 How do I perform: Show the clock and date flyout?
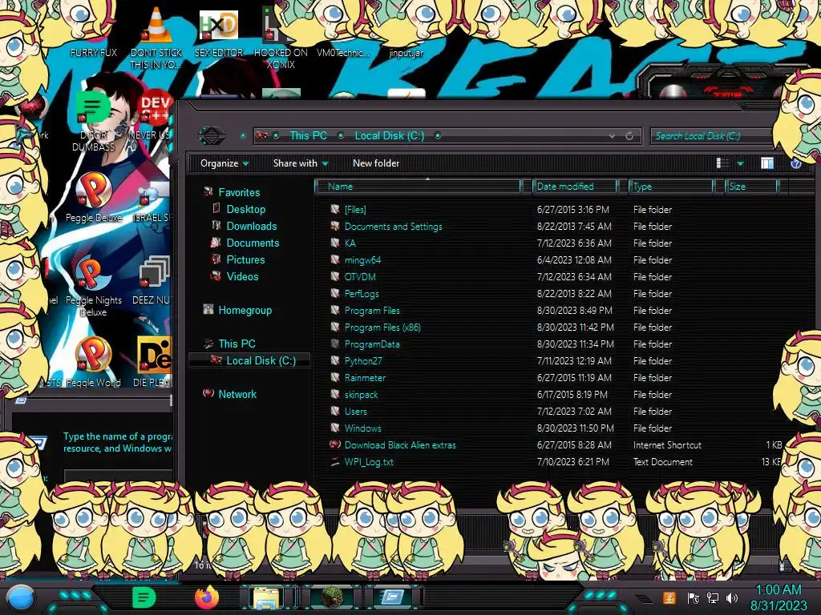point(779,597)
